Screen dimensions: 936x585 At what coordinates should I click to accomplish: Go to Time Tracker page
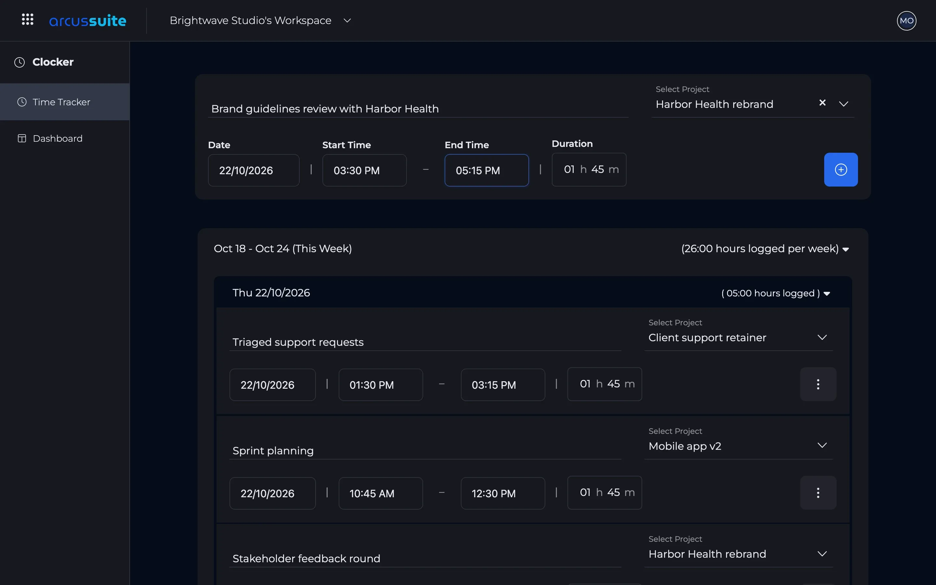click(65, 102)
